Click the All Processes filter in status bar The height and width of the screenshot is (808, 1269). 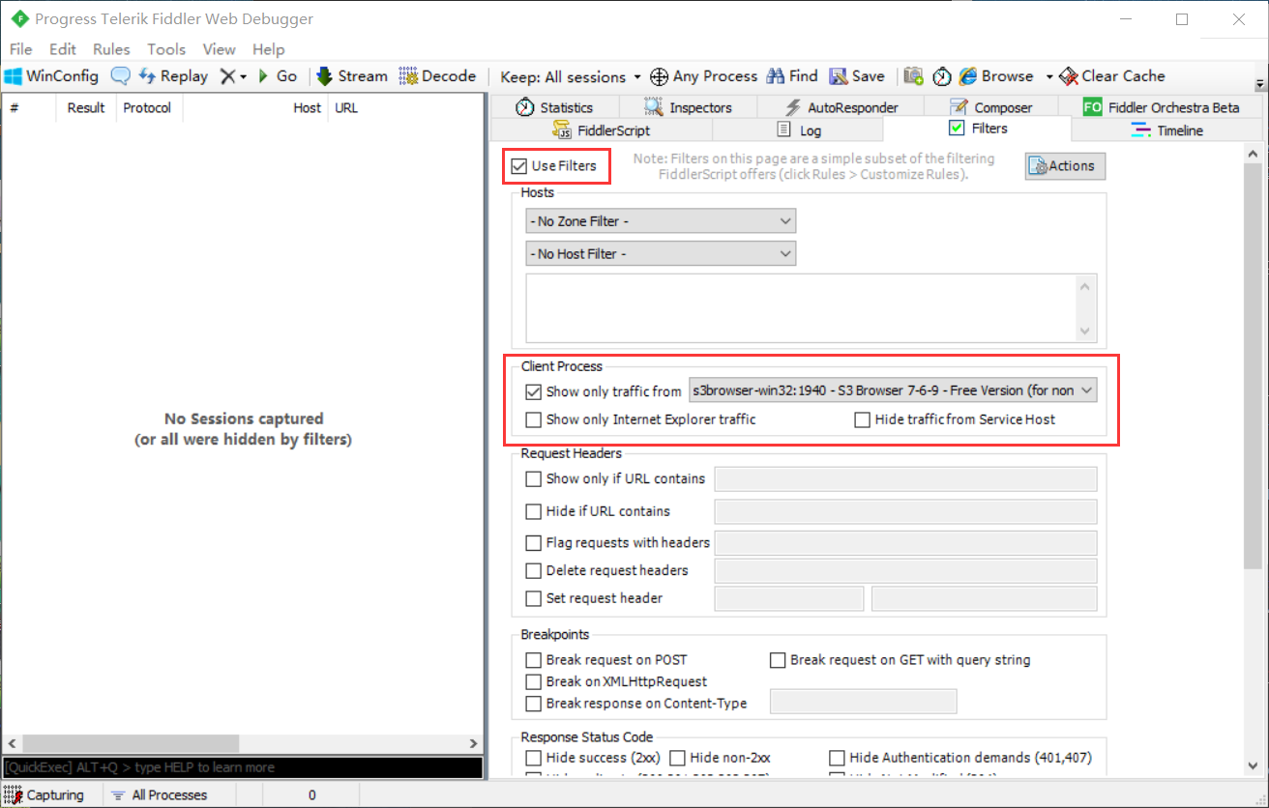point(160,795)
